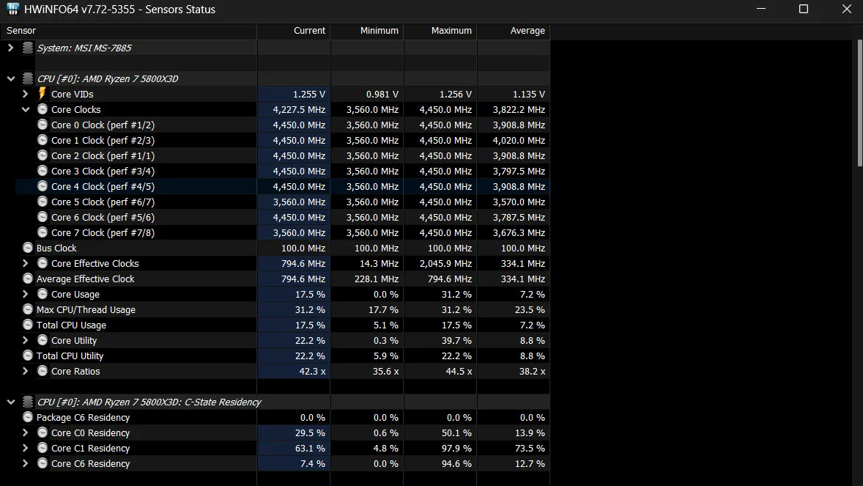Viewport: 863px width, 486px height.
Task: Click the Current column header
Action: (294, 31)
